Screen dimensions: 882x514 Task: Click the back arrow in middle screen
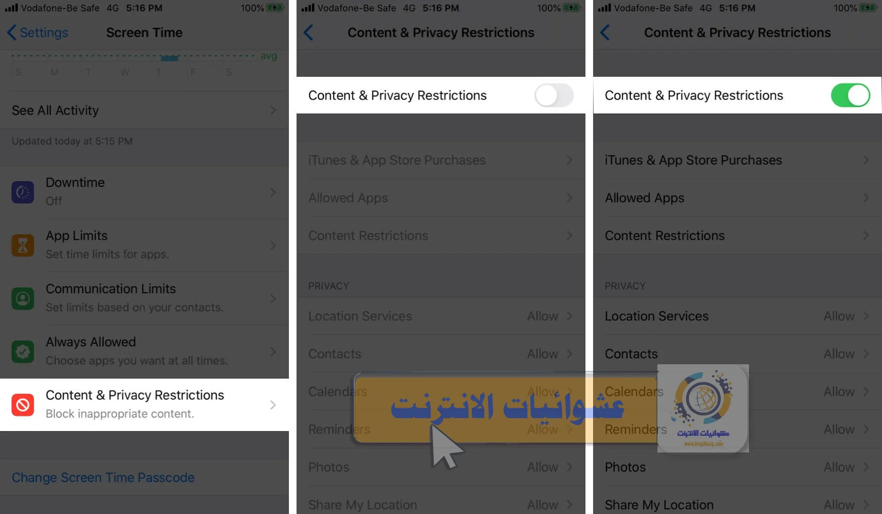tap(308, 32)
